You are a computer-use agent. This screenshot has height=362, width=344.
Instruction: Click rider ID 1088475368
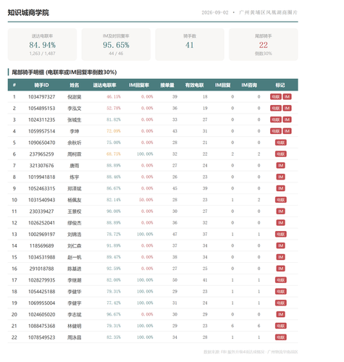click(x=41, y=326)
